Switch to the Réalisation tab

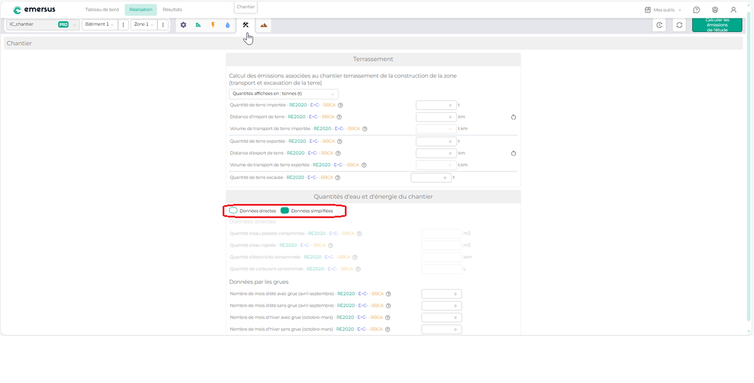pos(141,9)
